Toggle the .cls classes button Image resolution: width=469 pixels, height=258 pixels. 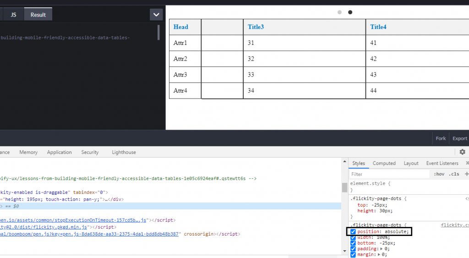pyautogui.click(x=454, y=174)
